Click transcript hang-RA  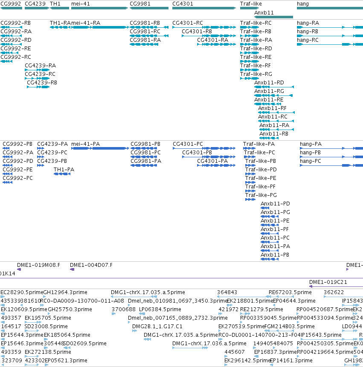click(330, 27)
